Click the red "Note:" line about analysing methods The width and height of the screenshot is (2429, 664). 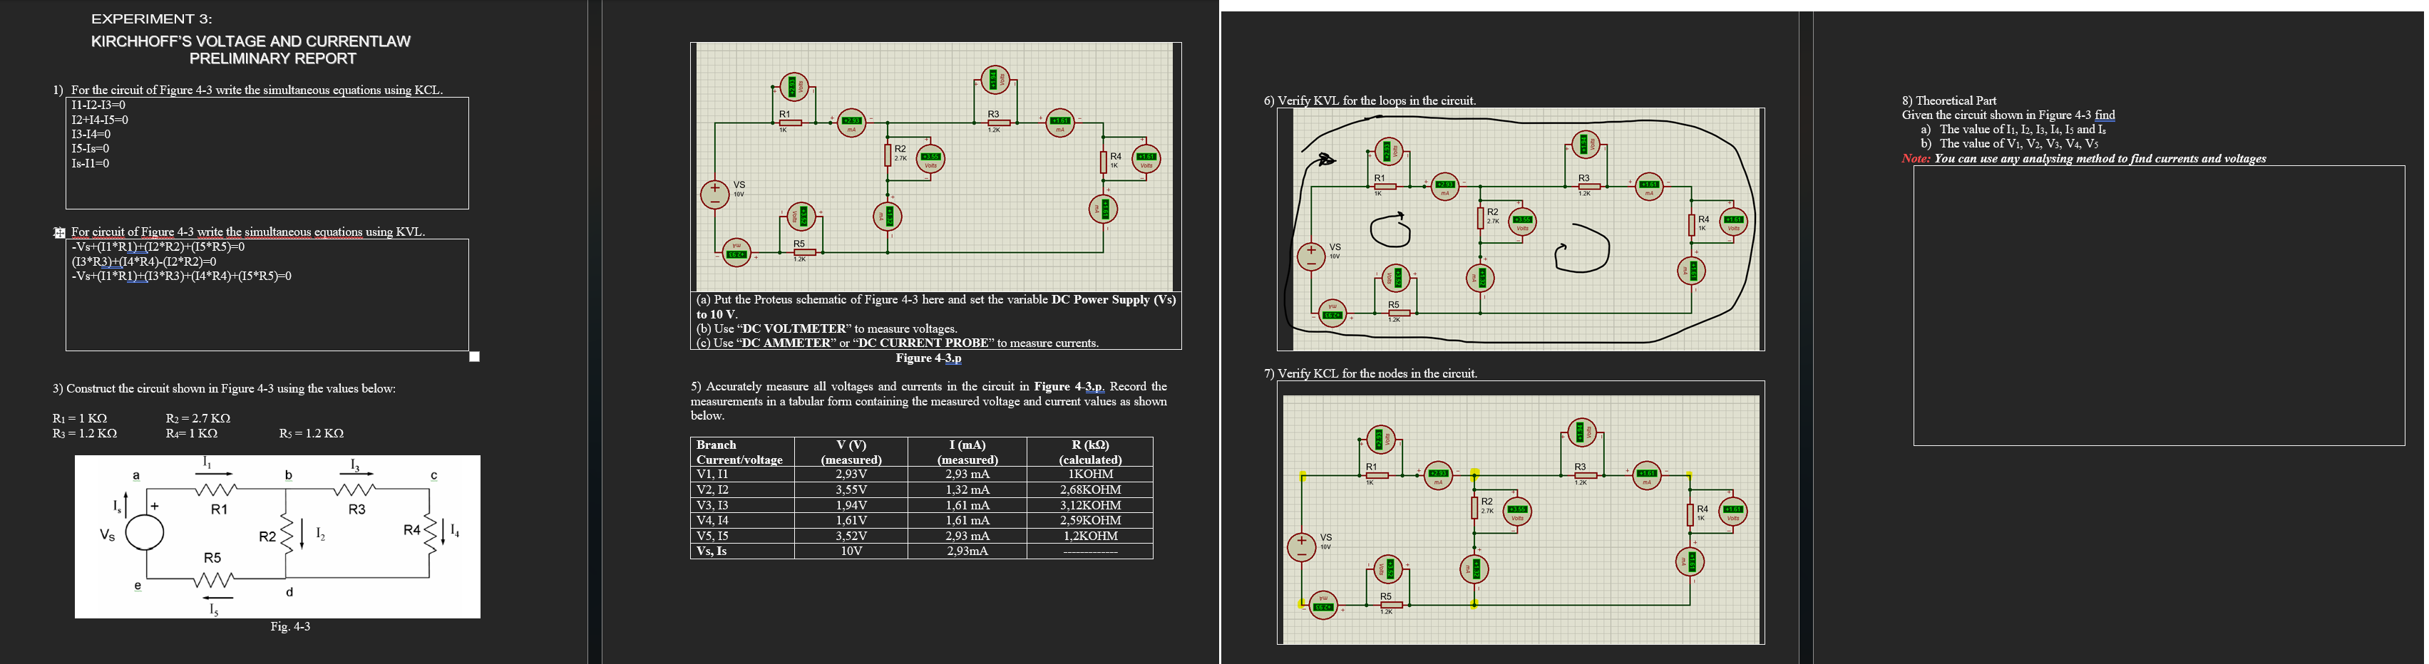click(2084, 158)
